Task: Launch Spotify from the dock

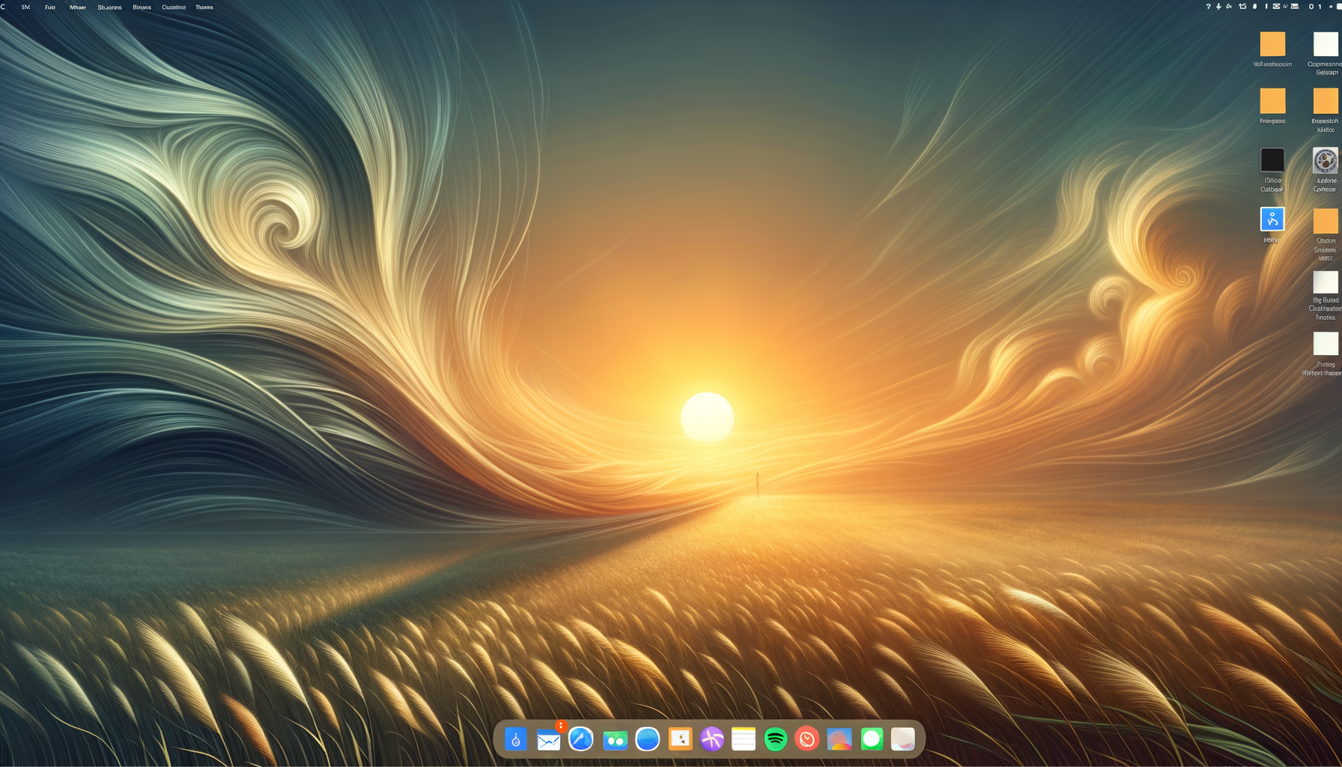Action: (x=776, y=739)
